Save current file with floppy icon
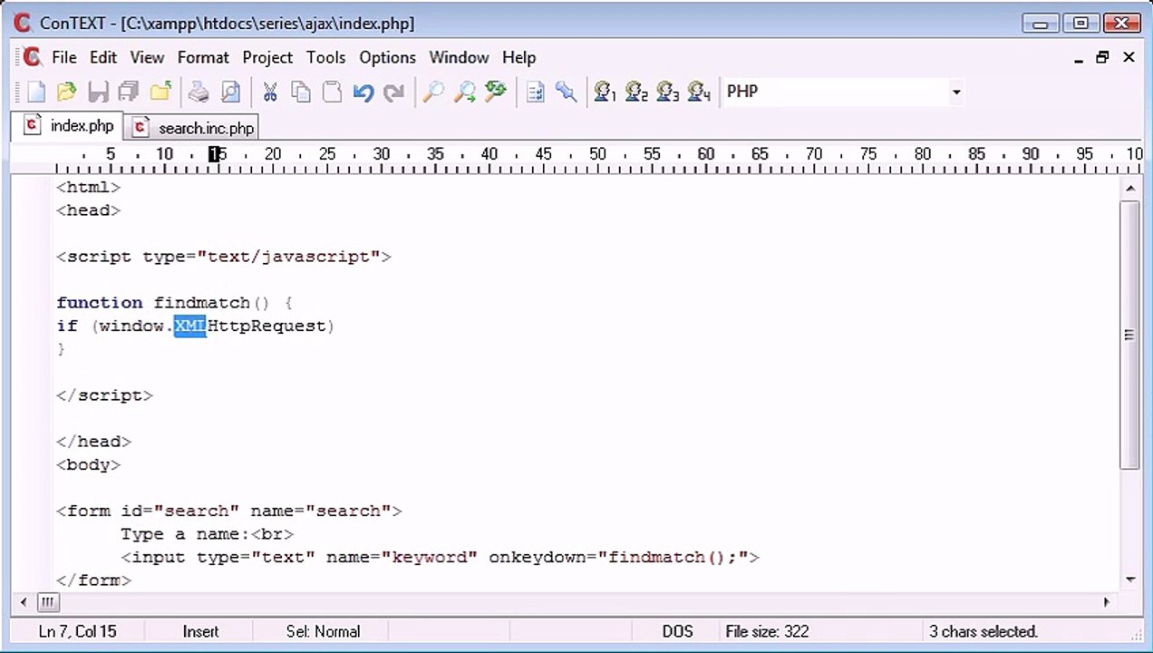This screenshot has height=653, width=1153. tap(98, 92)
